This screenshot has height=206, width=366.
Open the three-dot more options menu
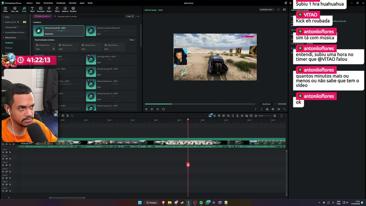(138, 16)
